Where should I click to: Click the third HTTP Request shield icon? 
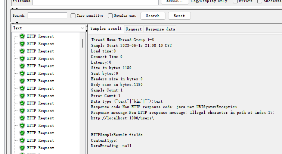pos(22,51)
